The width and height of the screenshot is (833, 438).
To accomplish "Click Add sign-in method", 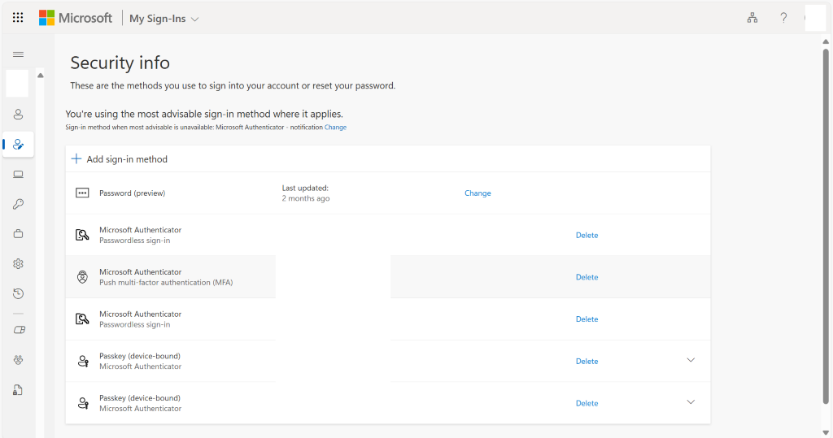I will [x=127, y=159].
